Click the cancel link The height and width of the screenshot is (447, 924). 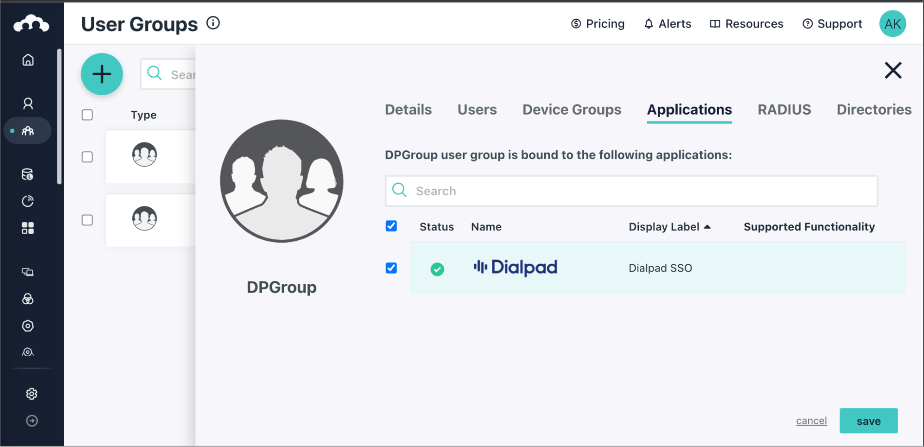(811, 421)
